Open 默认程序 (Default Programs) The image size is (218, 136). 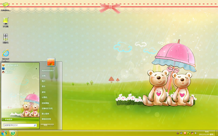tap(45, 114)
